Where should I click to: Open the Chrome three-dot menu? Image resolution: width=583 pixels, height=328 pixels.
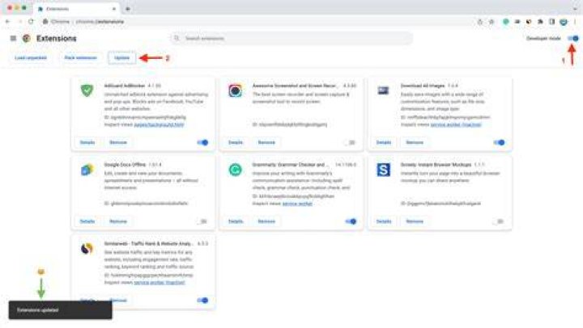click(575, 22)
